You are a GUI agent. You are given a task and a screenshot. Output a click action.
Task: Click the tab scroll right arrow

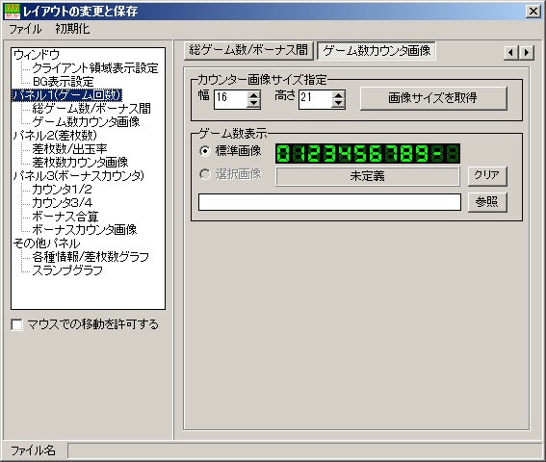point(527,53)
